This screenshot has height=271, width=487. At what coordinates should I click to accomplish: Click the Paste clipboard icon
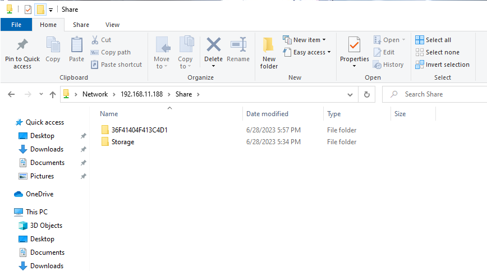coord(76,44)
